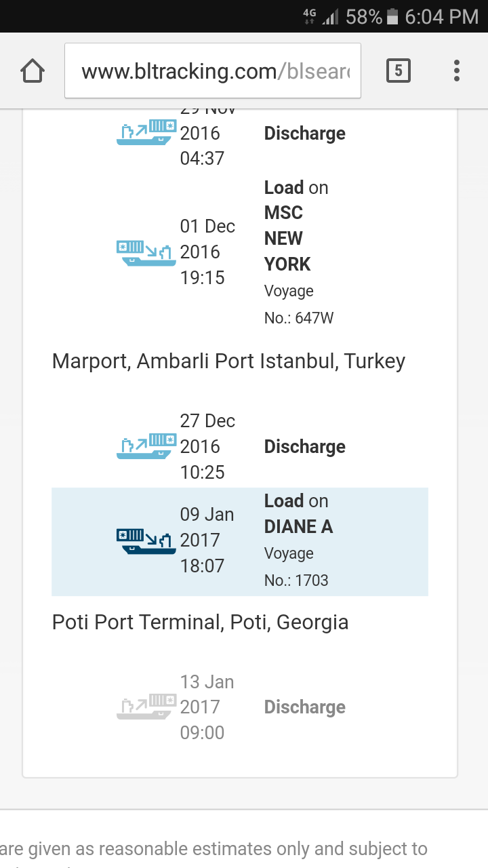Tap the 01 Dec 2016 19:15 timestamp
488x868 pixels.
207,252
